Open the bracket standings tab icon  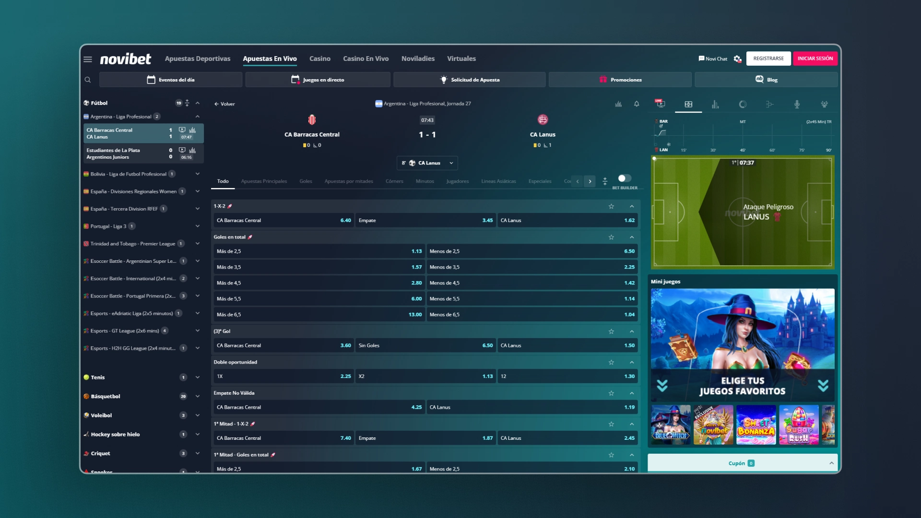click(769, 104)
